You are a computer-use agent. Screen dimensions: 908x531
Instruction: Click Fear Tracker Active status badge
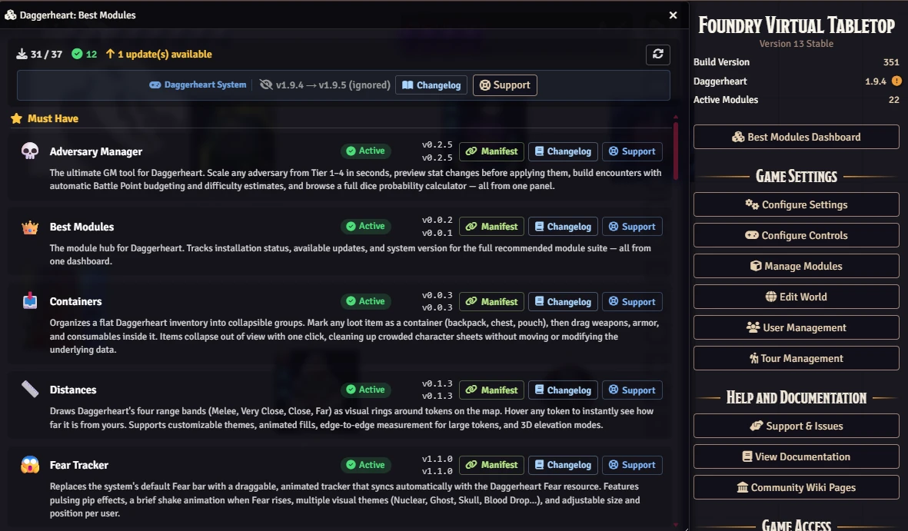[366, 464]
